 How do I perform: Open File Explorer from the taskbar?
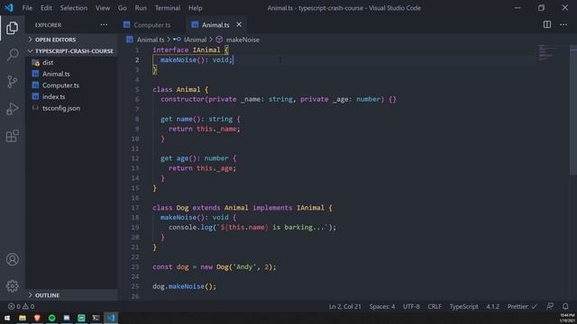coord(23,318)
